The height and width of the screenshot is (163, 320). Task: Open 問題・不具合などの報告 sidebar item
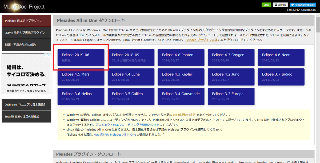[x=26, y=45]
